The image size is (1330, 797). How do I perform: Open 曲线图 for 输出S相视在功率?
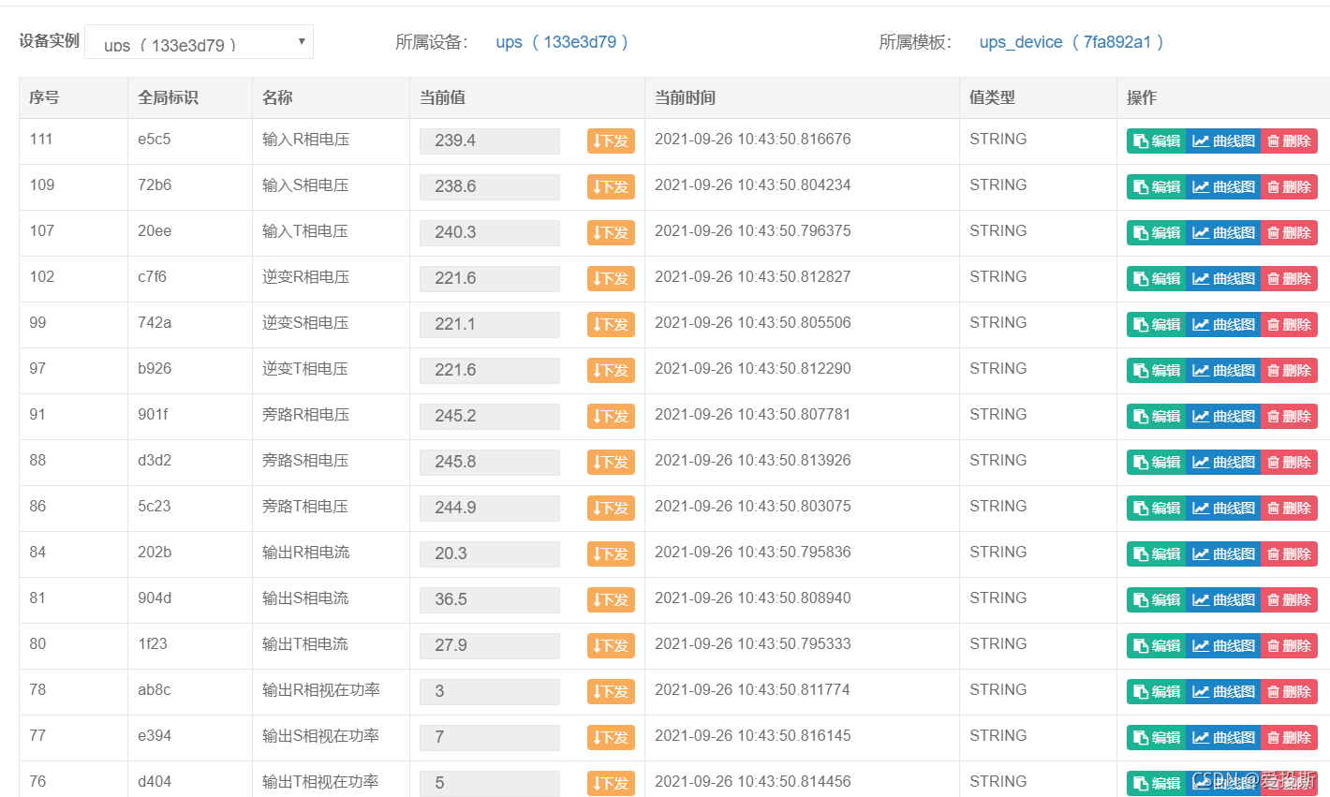tap(1223, 737)
